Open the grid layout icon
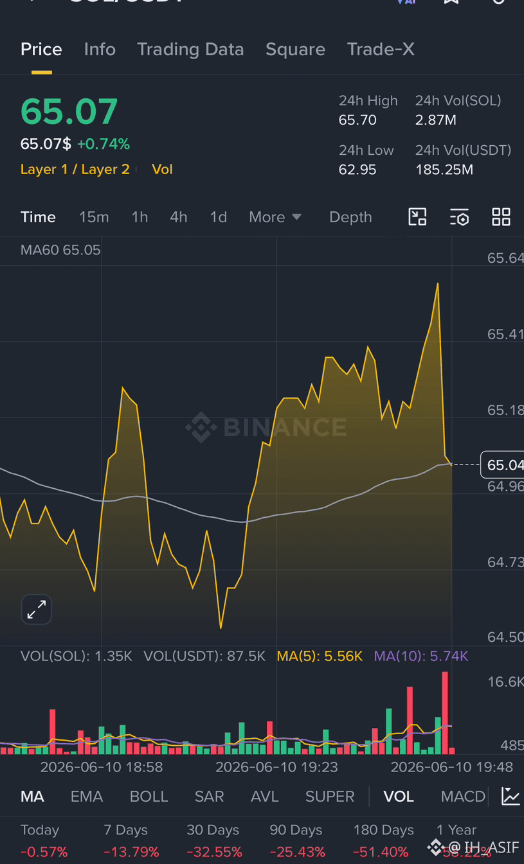The height and width of the screenshot is (864, 524). [x=501, y=217]
